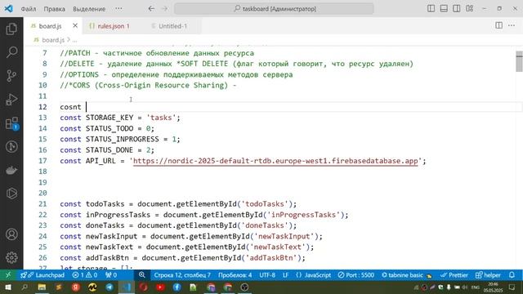Click line number 21 in the gutter

tap(42, 204)
